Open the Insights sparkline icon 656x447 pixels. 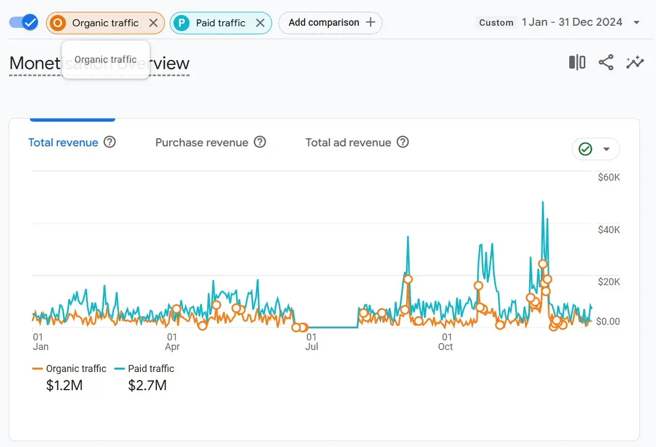point(635,63)
